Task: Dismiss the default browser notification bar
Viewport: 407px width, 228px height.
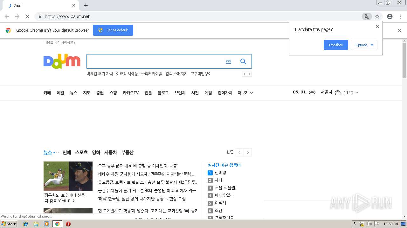Action: click(399, 30)
